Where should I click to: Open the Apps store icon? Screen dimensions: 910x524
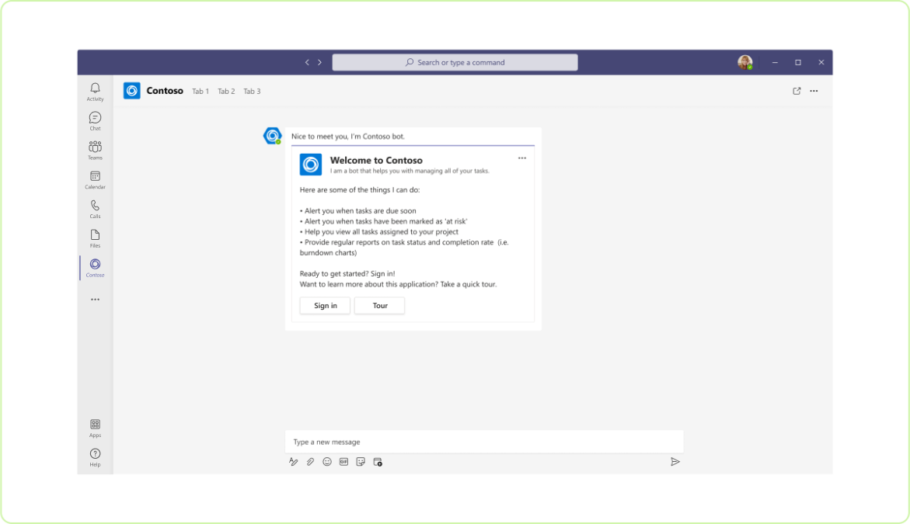(x=95, y=429)
